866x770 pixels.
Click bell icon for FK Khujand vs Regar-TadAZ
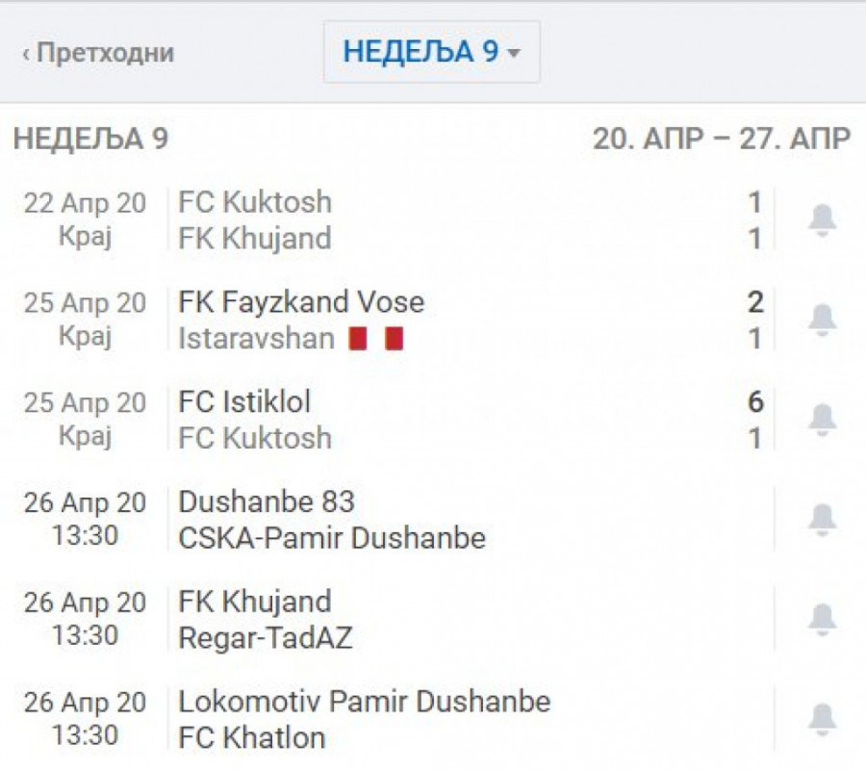tap(821, 620)
